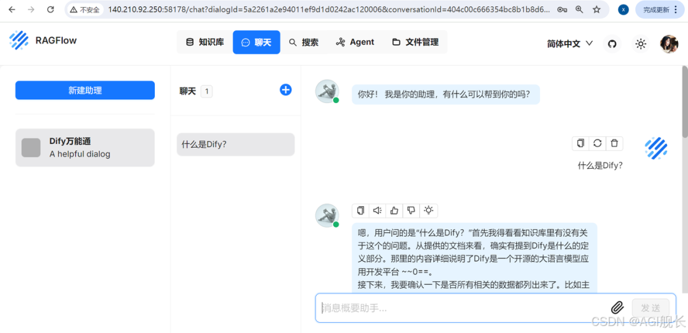The image size is (688, 333).
Task: Open the Agent tab
Action: click(x=355, y=42)
